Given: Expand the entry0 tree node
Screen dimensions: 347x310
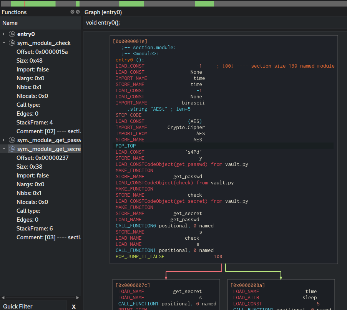Looking at the screenshot, I should [x=4, y=34].
